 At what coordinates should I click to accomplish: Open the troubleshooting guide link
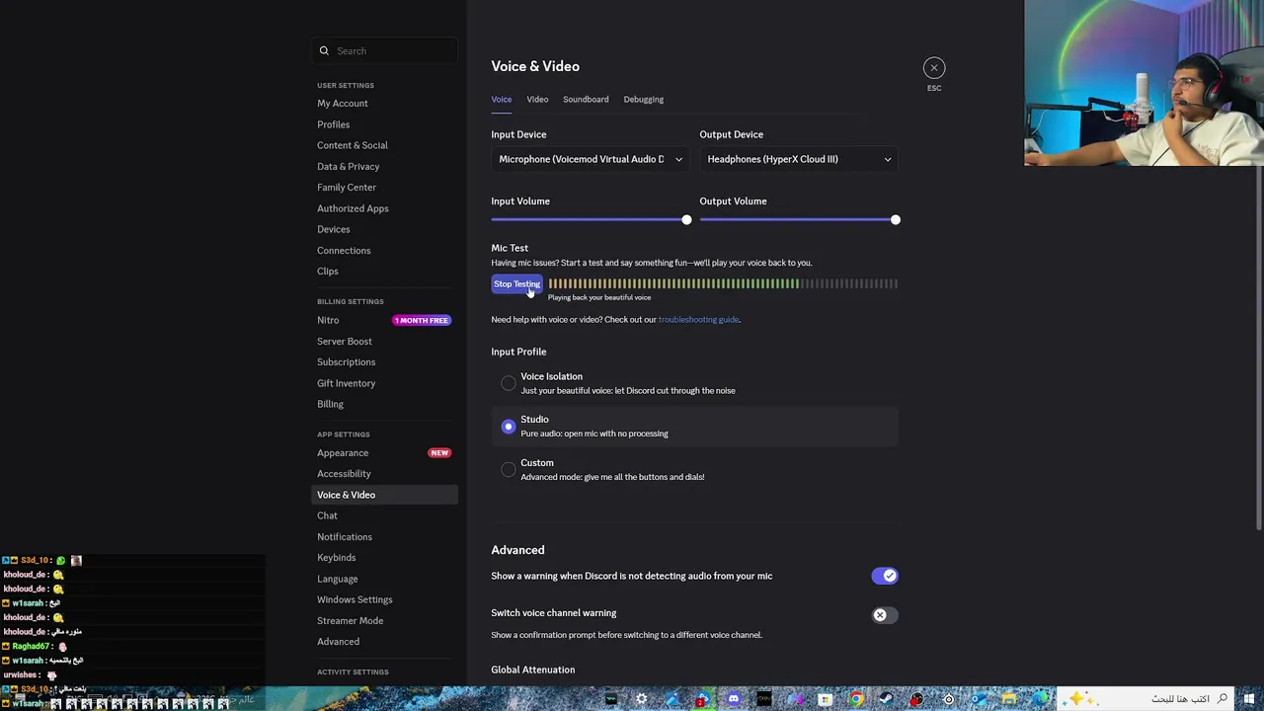tap(698, 320)
